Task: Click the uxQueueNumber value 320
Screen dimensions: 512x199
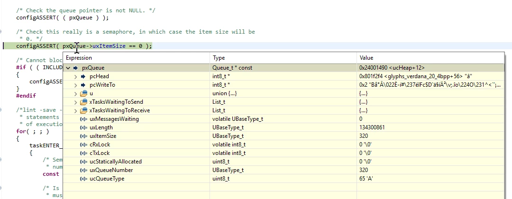Action: coord(364,170)
